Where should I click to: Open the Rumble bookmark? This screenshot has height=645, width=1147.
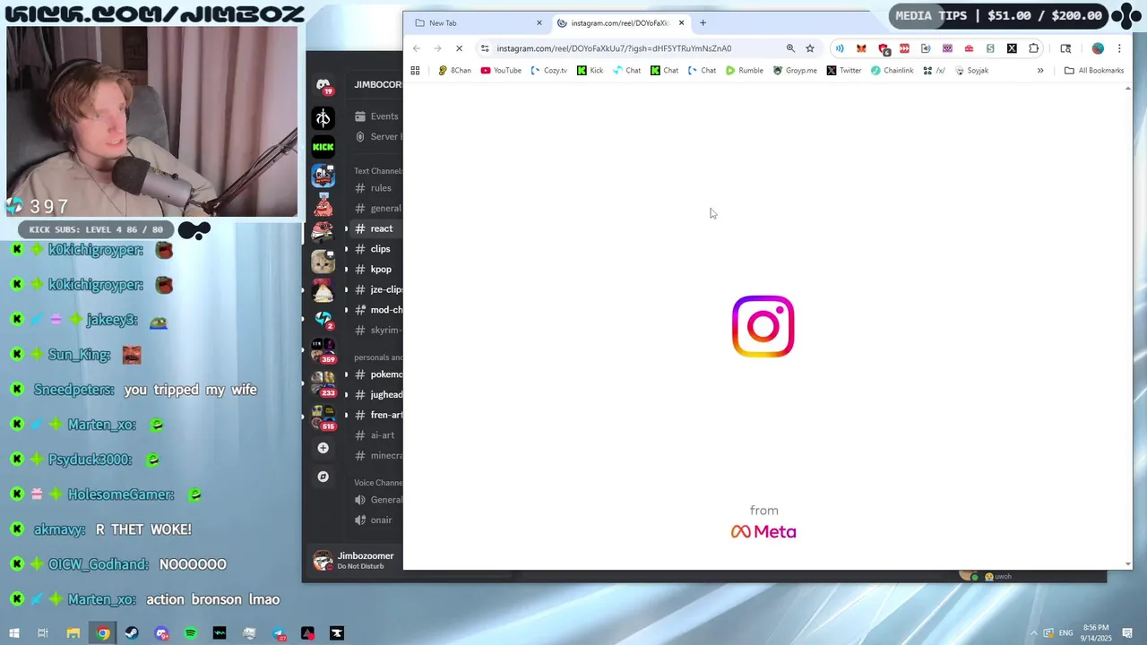coord(745,71)
